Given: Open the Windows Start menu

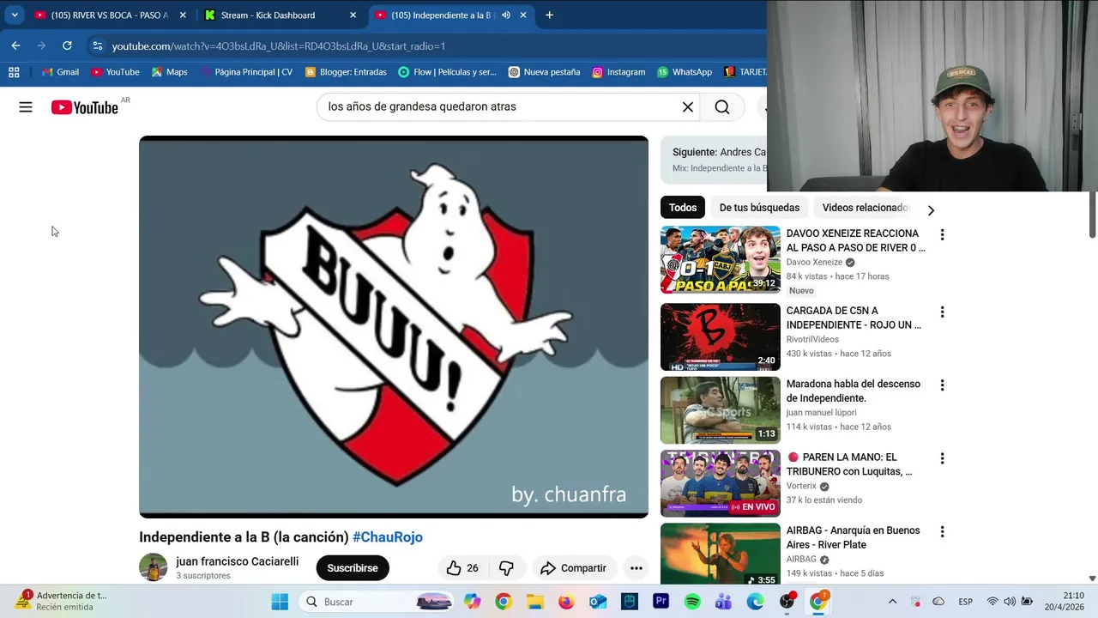Looking at the screenshot, I should click(280, 602).
